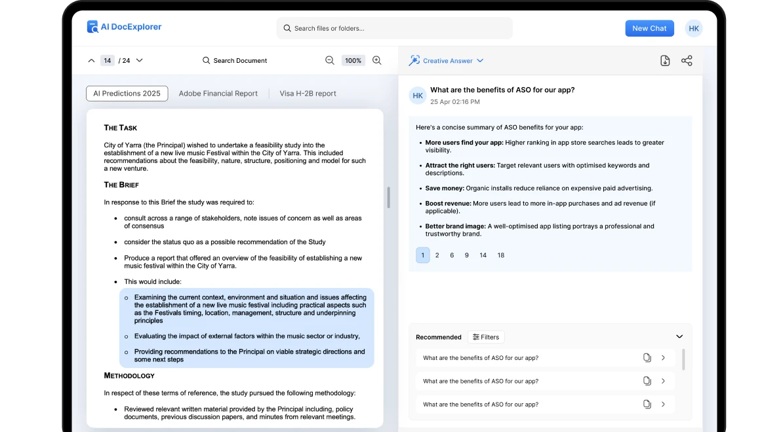
Task: Select source page 14 citation chip
Action: (483, 255)
